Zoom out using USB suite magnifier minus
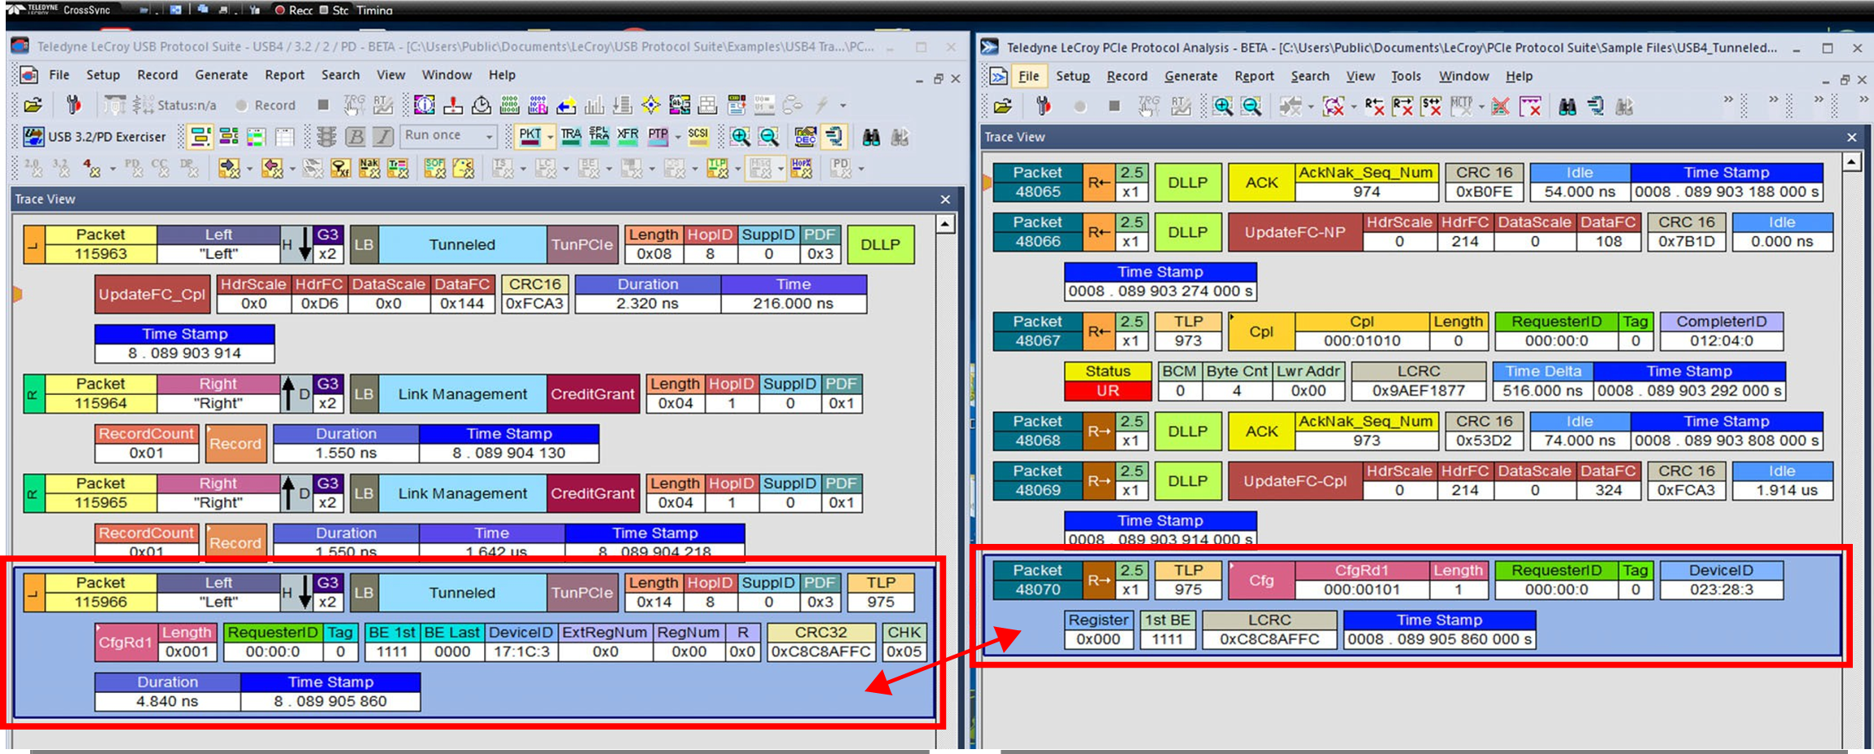Screen dimensions: 1874x754 pyautogui.click(x=768, y=137)
